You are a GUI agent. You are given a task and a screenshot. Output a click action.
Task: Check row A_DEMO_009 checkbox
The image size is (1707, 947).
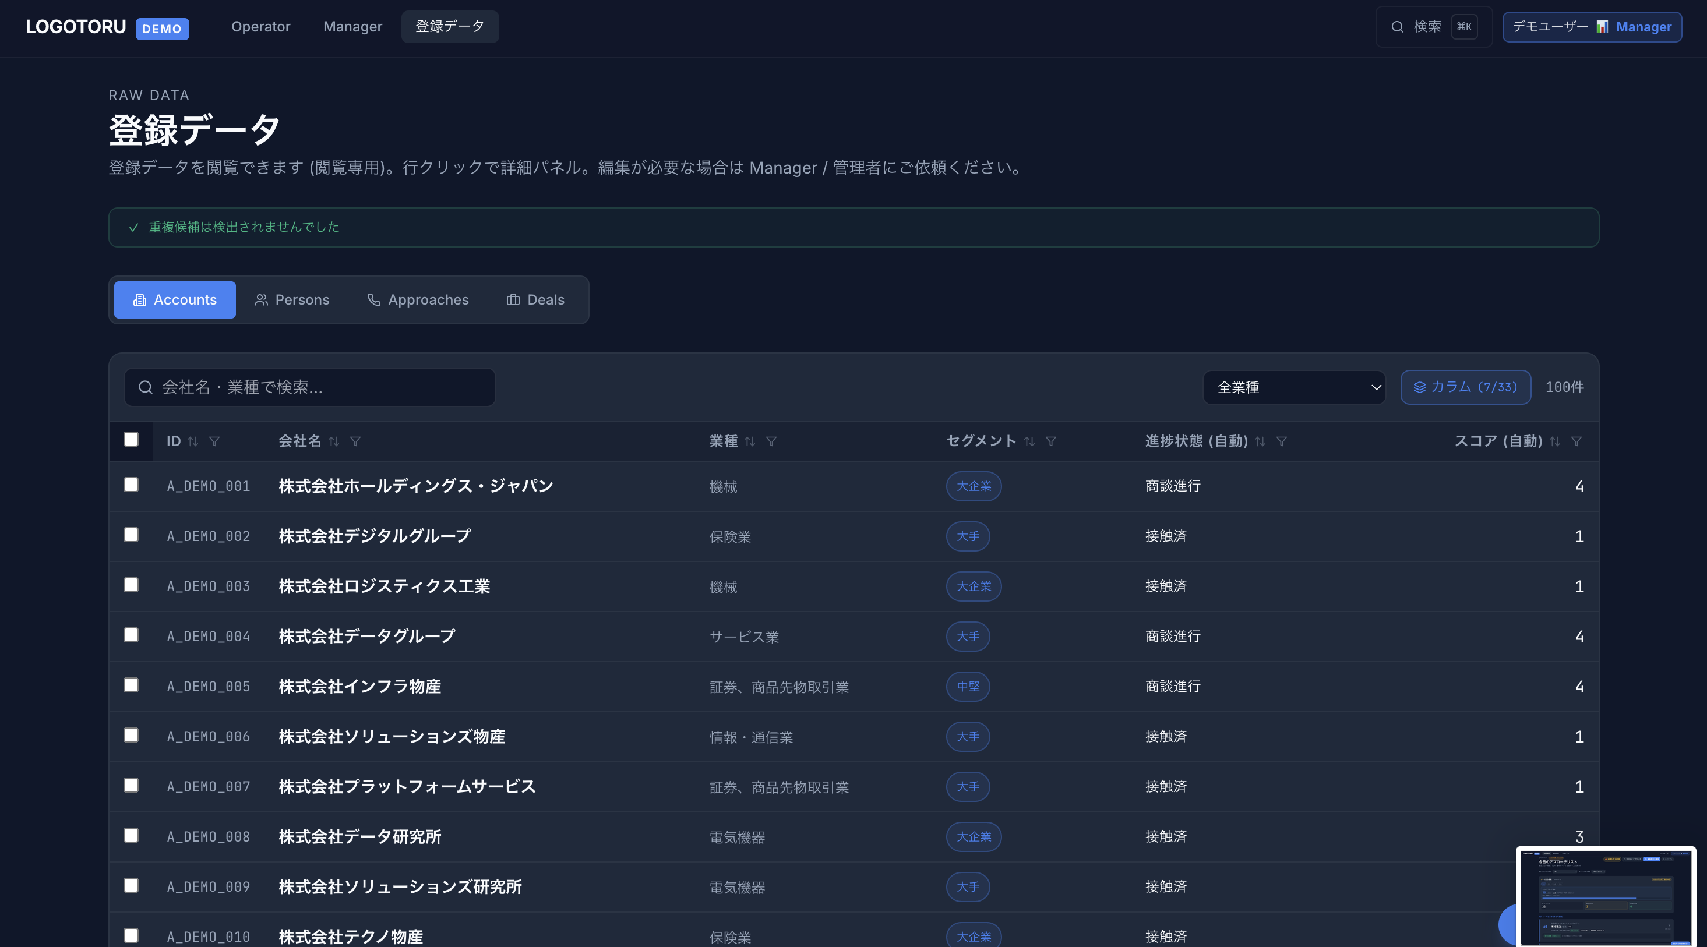(131, 885)
